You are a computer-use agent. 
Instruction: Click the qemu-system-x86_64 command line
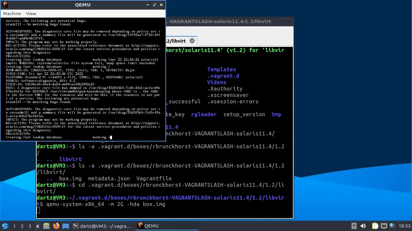tap(106, 204)
